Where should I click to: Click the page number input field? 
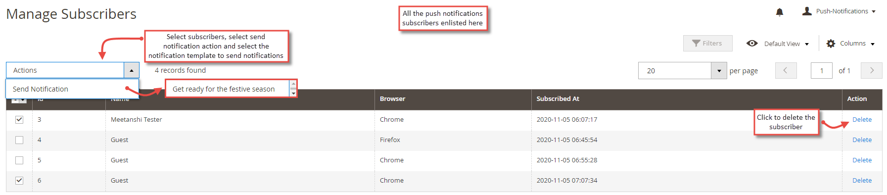pyautogui.click(x=822, y=70)
